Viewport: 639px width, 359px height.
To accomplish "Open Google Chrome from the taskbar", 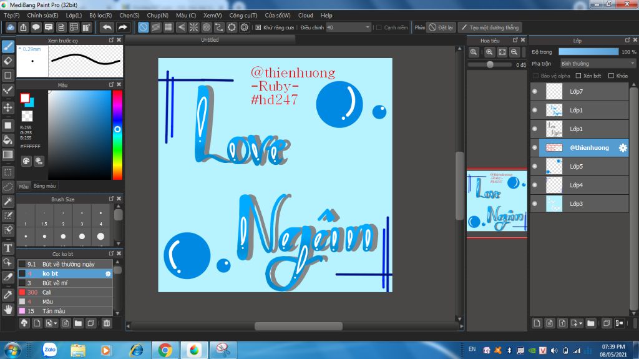I will click(x=165, y=350).
